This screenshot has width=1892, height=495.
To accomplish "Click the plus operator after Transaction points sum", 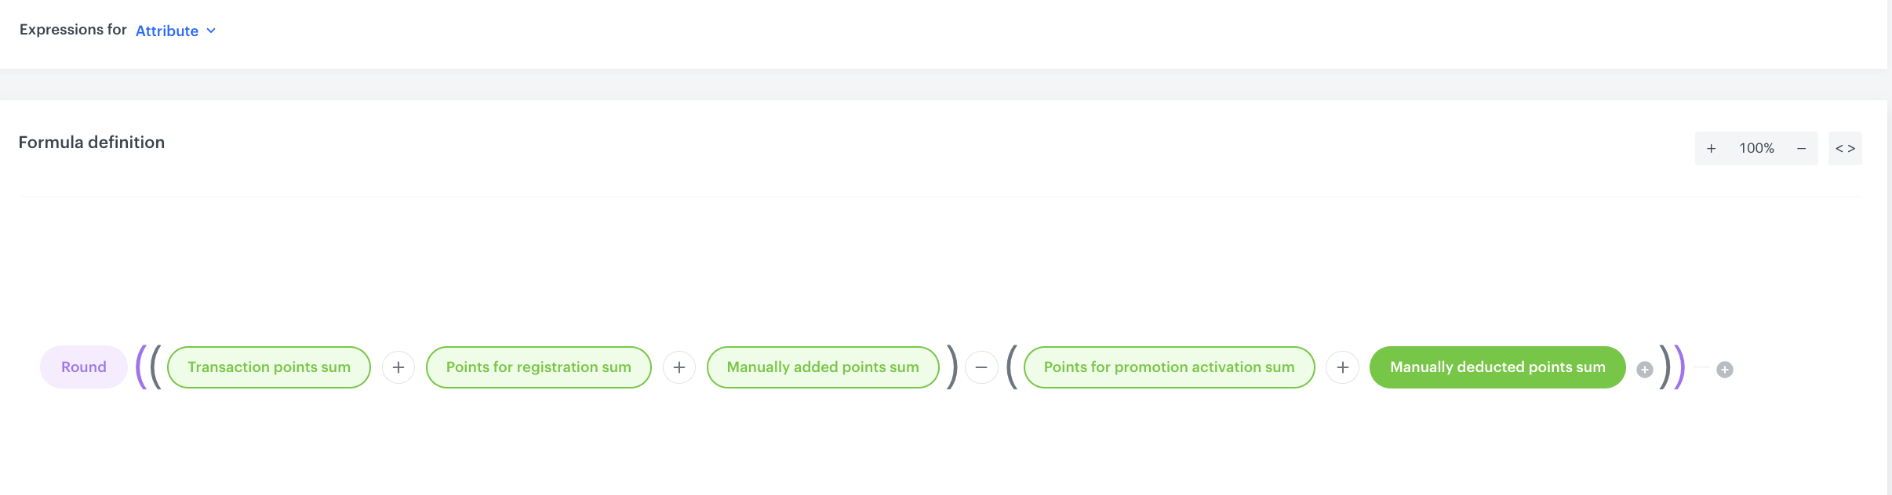I will tap(398, 367).
